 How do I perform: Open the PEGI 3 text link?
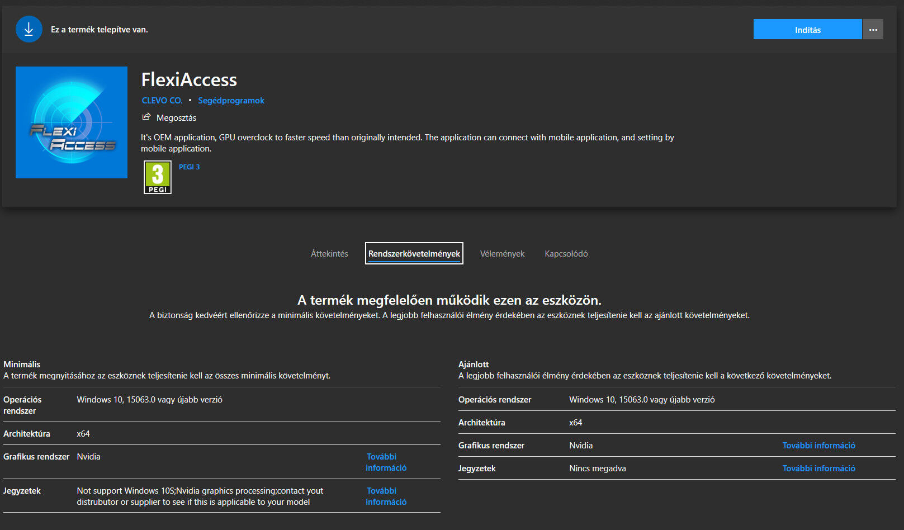(x=189, y=167)
